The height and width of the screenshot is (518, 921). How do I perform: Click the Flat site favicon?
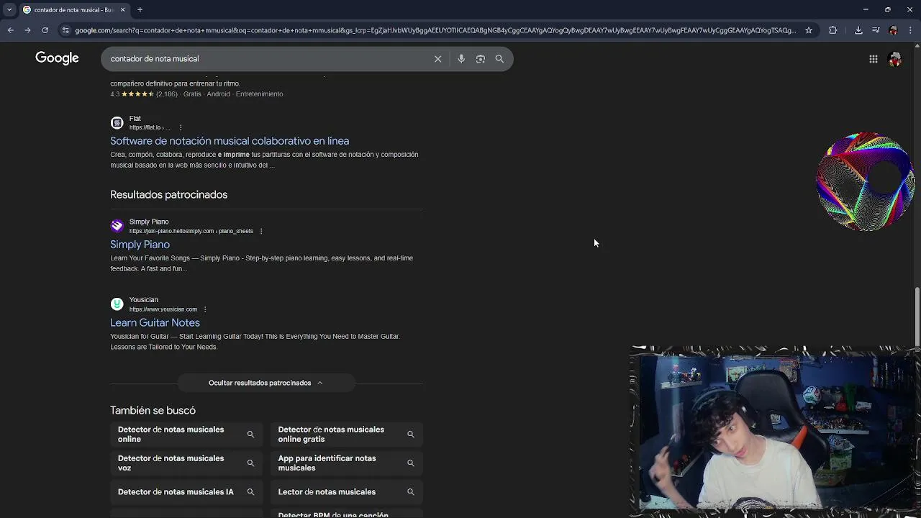[117, 123]
